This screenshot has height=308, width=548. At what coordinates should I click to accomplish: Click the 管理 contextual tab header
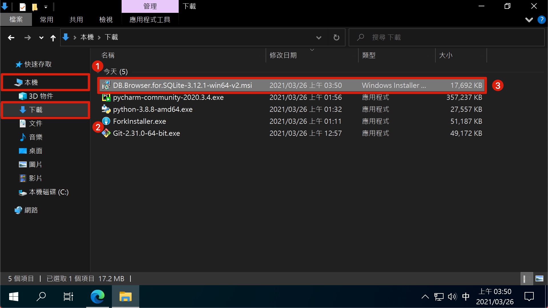150,6
